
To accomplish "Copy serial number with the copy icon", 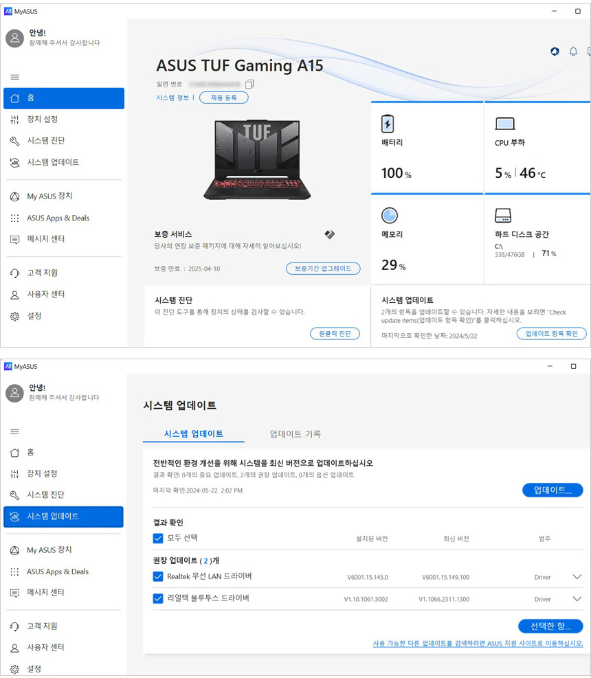I will [x=249, y=84].
